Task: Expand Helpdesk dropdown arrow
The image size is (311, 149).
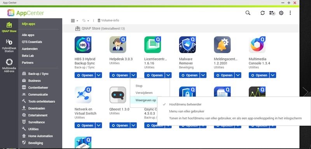Action: 134,75
